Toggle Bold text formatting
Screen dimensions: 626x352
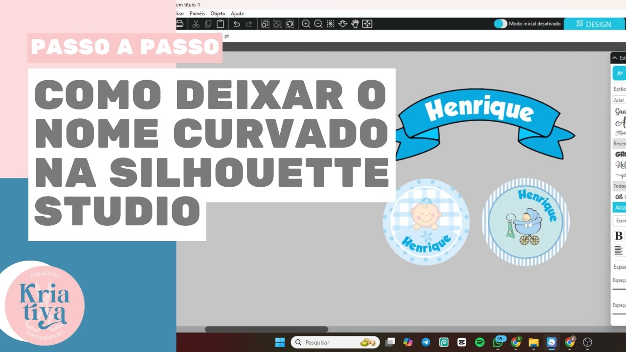tap(619, 236)
